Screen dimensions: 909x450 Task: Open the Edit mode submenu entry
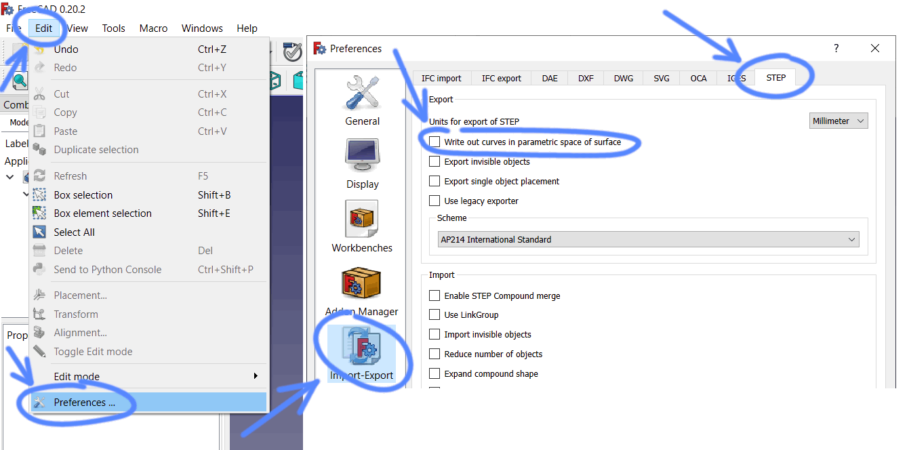tap(148, 376)
